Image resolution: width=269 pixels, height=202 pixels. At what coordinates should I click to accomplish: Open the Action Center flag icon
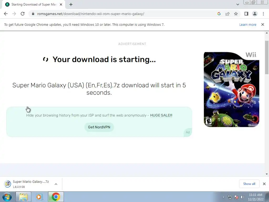tap(236, 197)
